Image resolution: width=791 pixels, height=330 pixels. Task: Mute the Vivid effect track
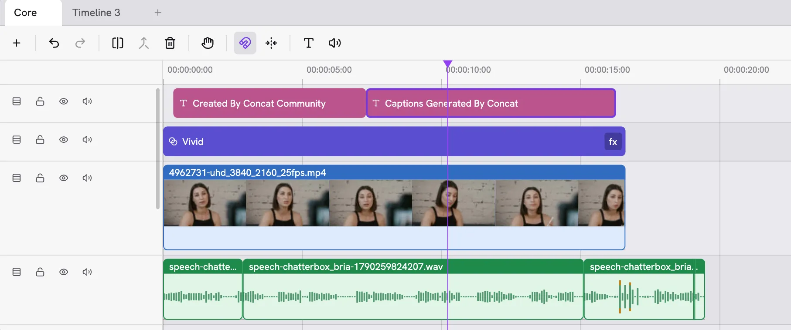pos(87,140)
